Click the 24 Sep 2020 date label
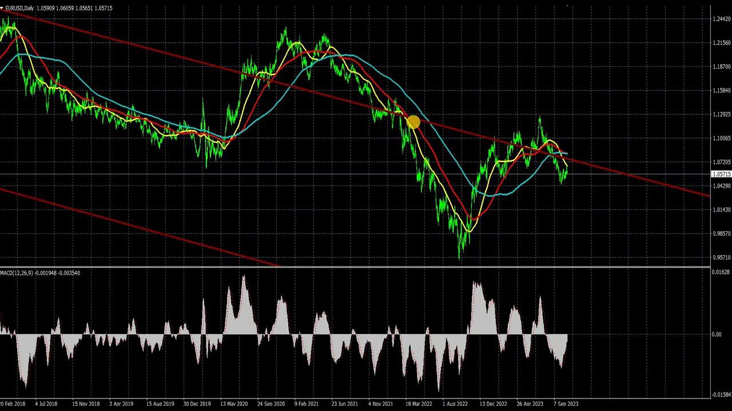The width and height of the screenshot is (732, 411). tap(271, 404)
